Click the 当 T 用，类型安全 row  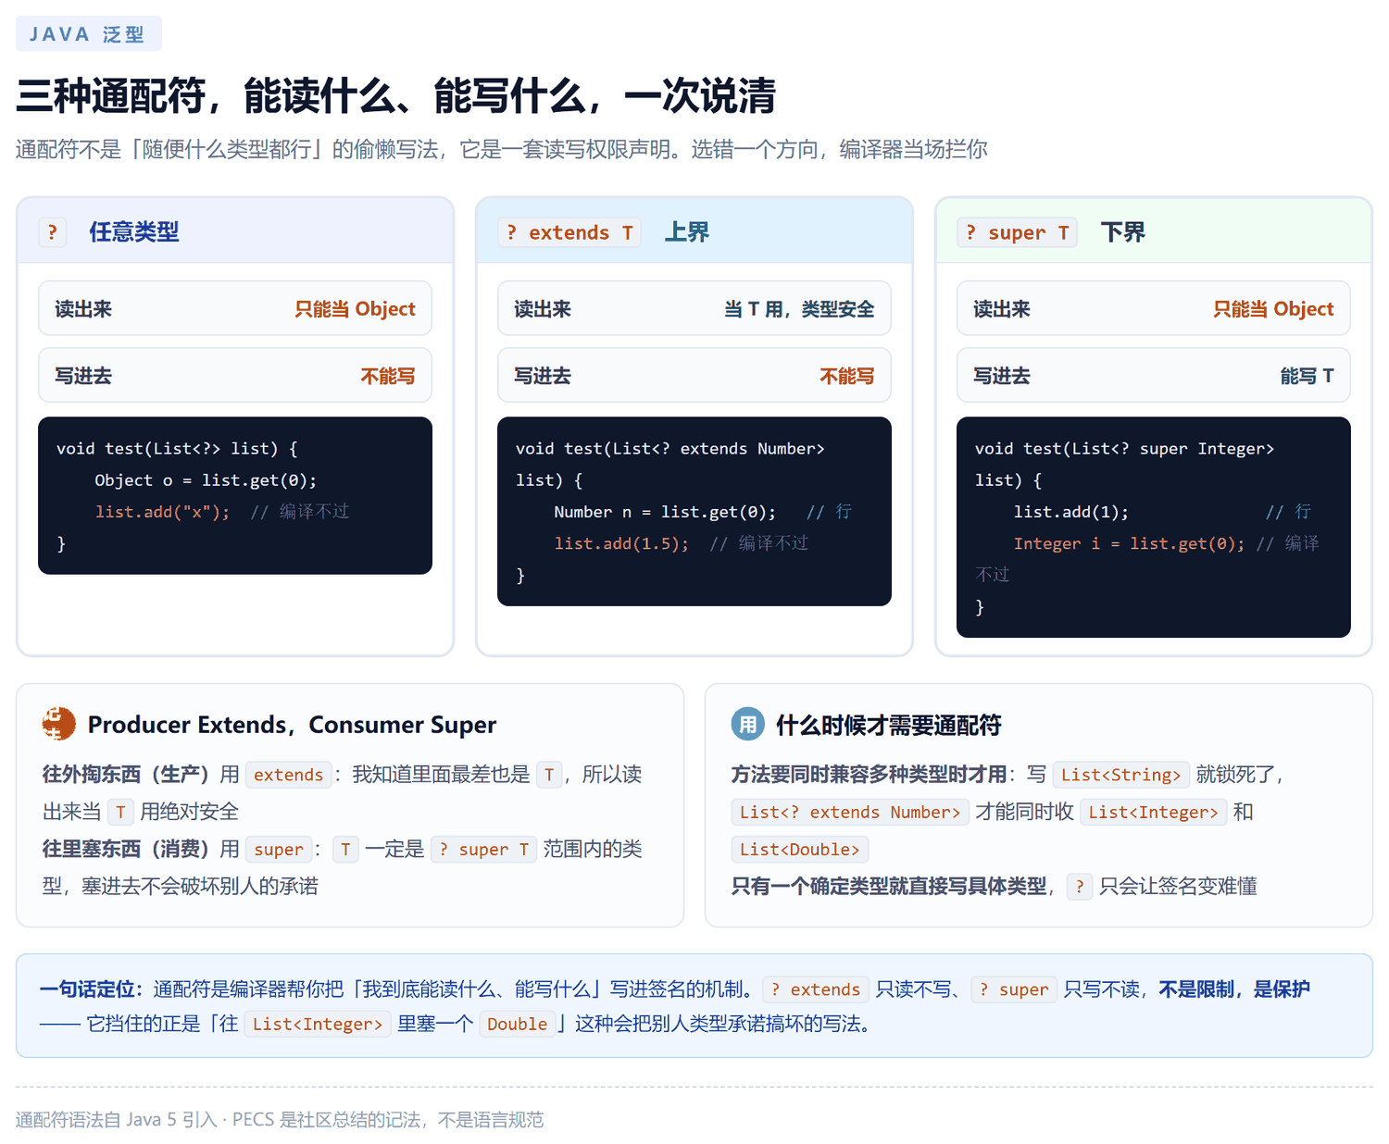tap(694, 308)
